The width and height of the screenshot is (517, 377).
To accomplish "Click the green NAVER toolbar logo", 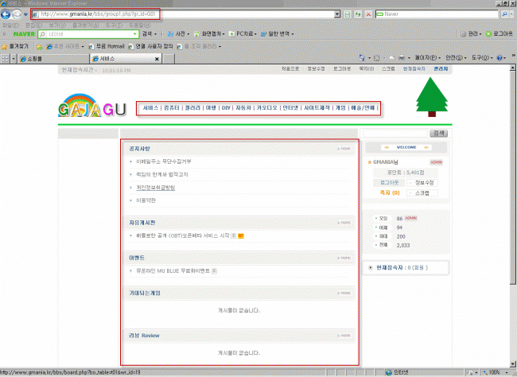I will [24, 34].
